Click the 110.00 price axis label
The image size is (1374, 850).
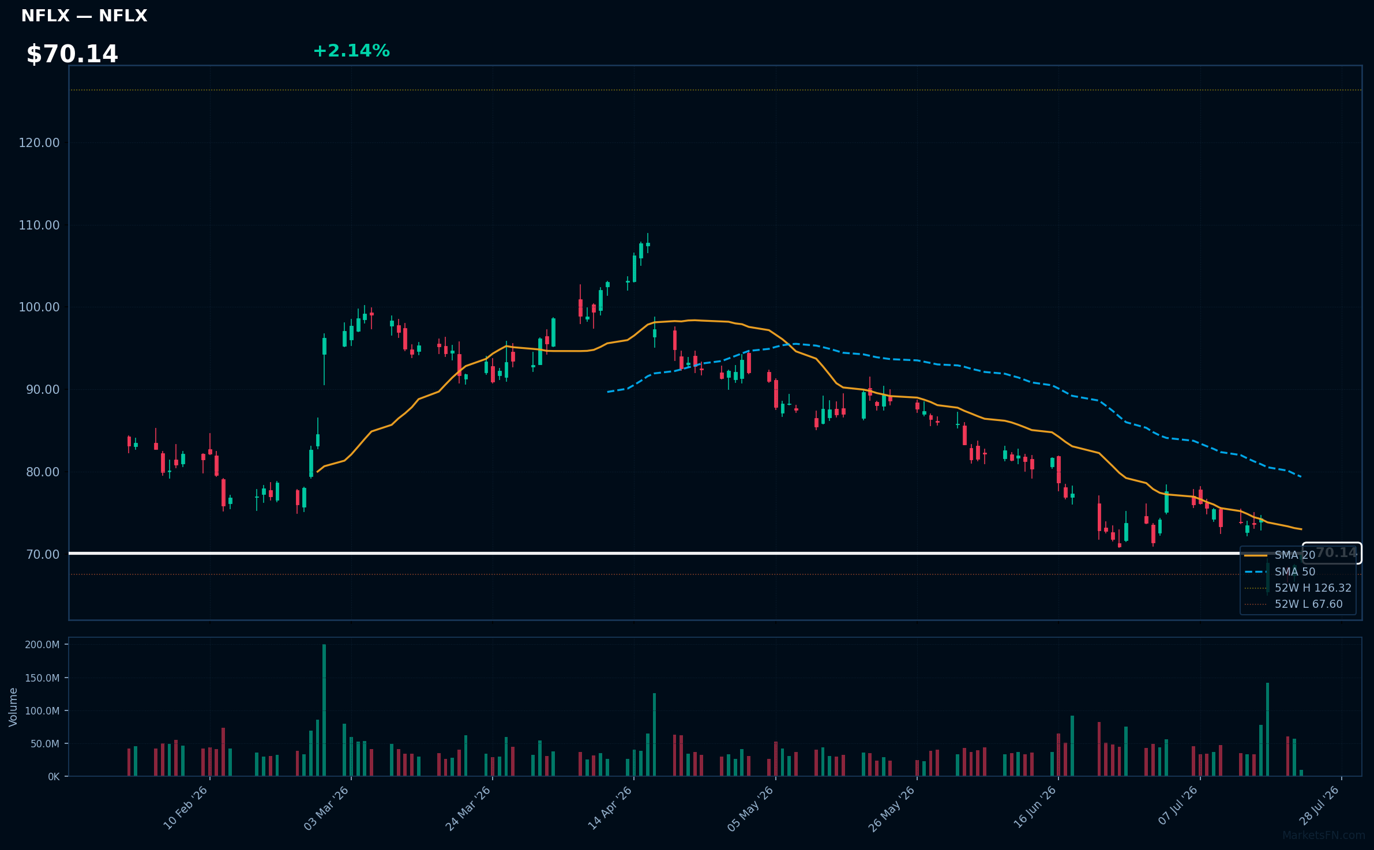39,225
